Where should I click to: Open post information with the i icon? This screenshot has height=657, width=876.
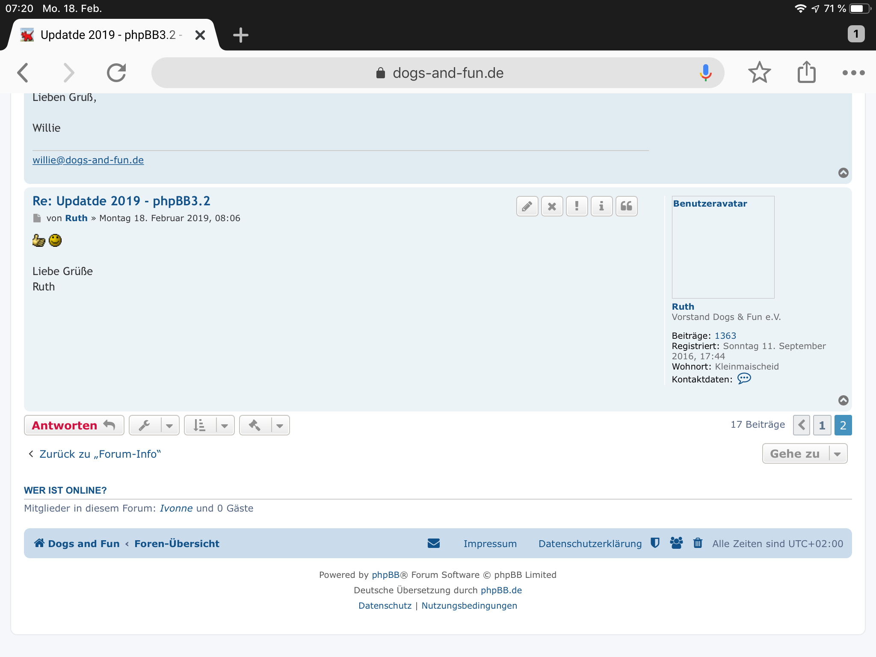coord(601,207)
